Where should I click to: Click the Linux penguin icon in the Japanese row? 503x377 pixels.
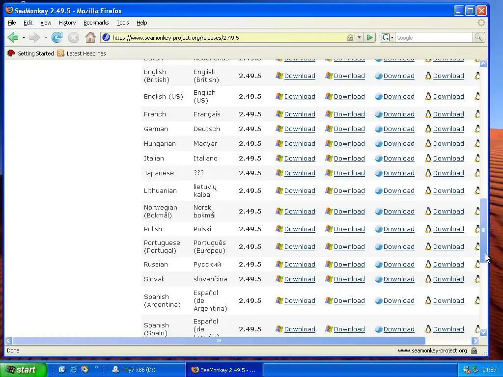click(x=428, y=173)
